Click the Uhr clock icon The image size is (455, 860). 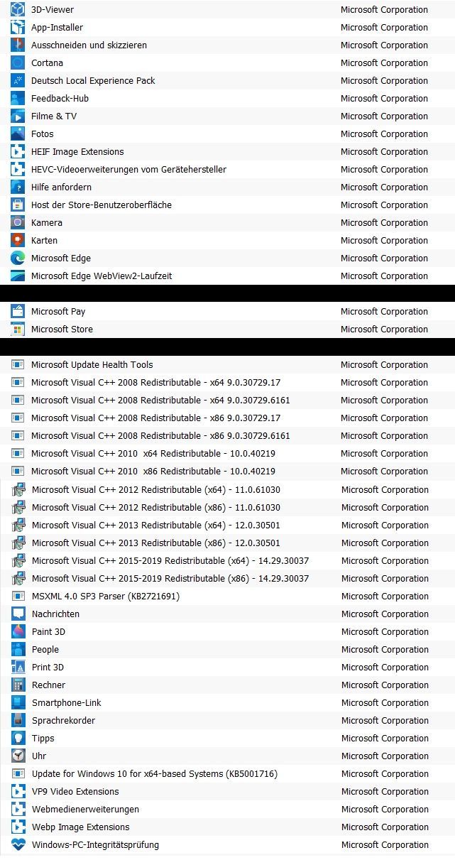coord(18,756)
